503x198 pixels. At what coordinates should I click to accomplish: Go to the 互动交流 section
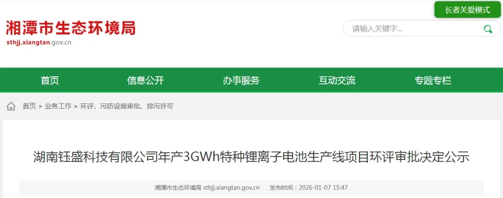tap(337, 80)
